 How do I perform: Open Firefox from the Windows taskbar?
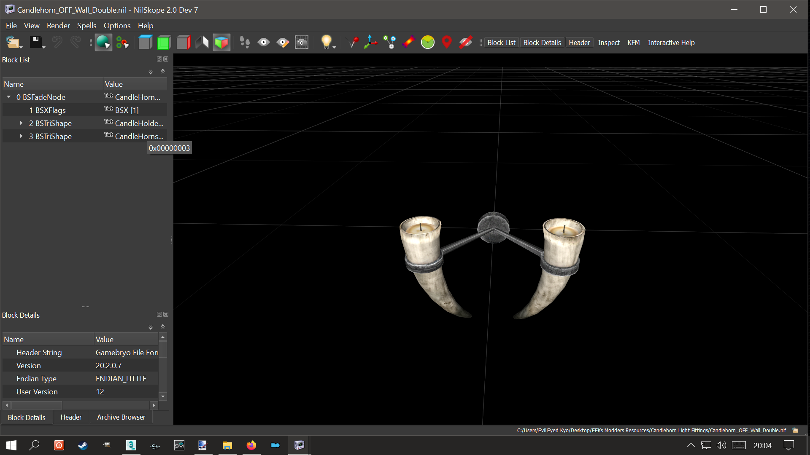click(x=251, y=445)
